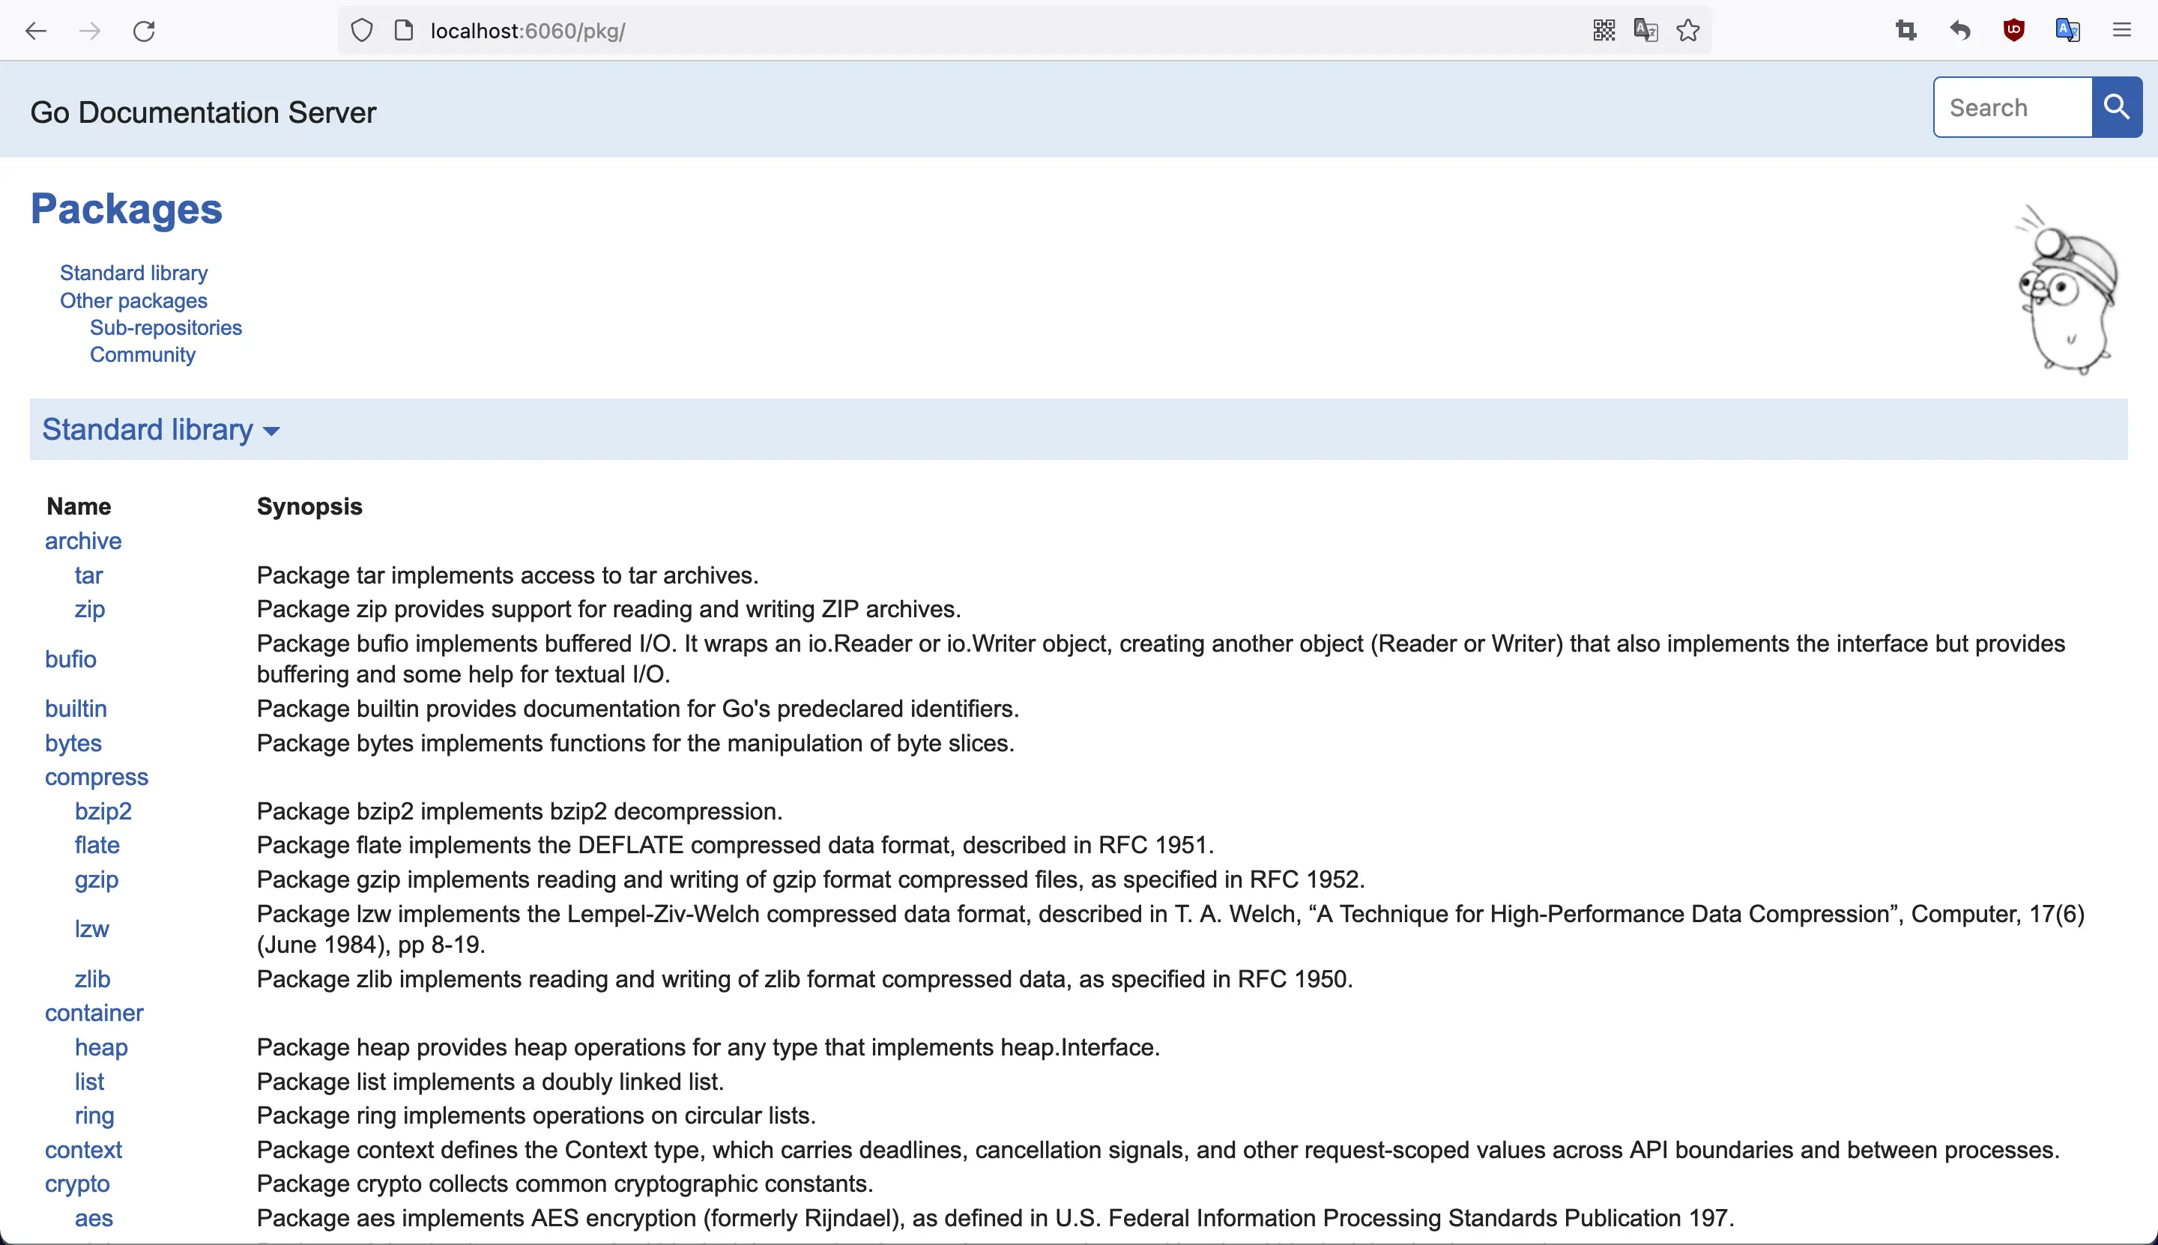The height and width of the screenshot is (1245, 2158).
Task: Open the crypto package page
Action: click(77, 1184)
